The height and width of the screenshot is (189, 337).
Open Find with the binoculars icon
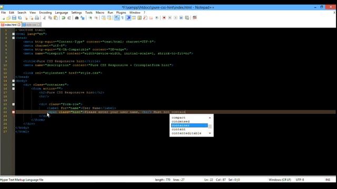(77, 18)
